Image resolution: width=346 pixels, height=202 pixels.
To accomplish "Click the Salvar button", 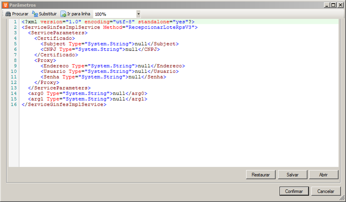I will 292,175.
